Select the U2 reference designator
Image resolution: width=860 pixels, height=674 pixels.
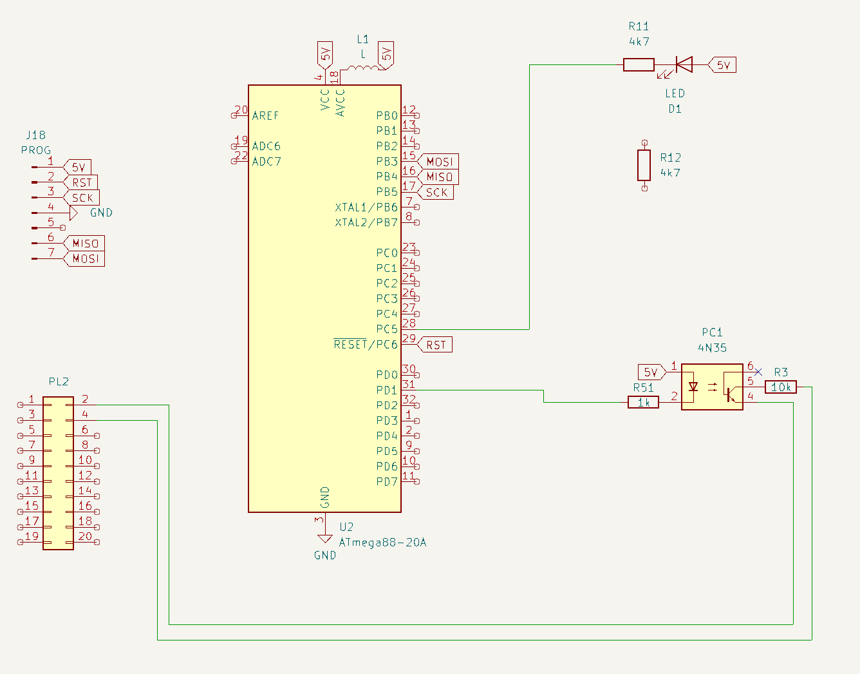pyautogui.click(x=346, y=527)
